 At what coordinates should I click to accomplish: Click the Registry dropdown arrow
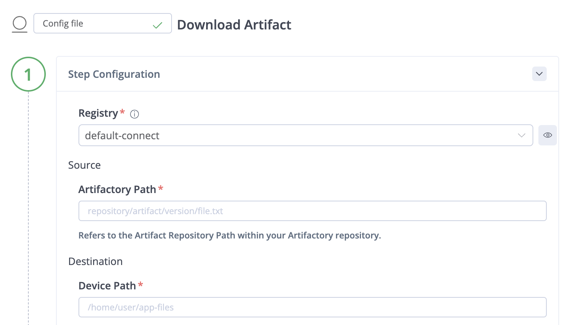click(521, 135)
